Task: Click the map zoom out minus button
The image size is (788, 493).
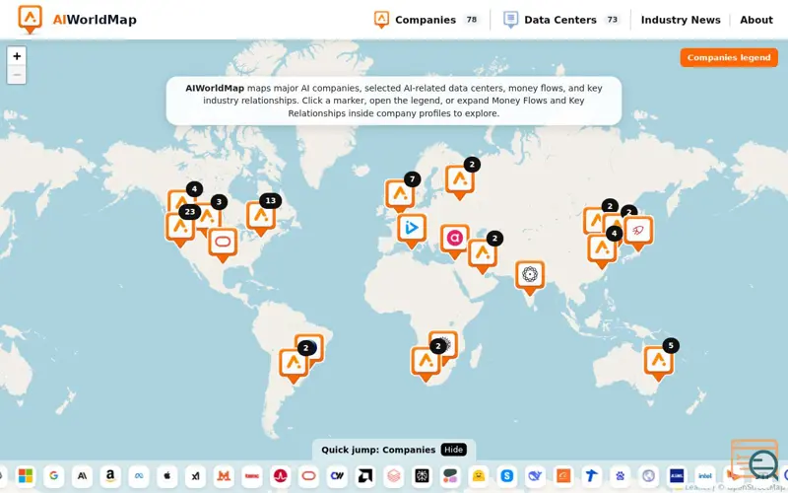Action: [x=17, y=75]
